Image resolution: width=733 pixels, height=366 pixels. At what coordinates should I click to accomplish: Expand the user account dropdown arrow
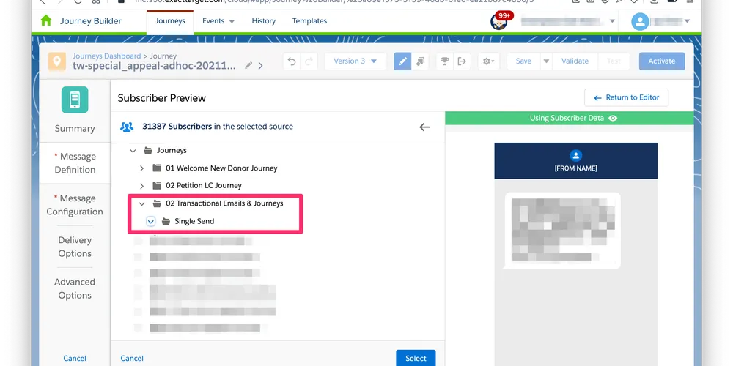[688, 21]
